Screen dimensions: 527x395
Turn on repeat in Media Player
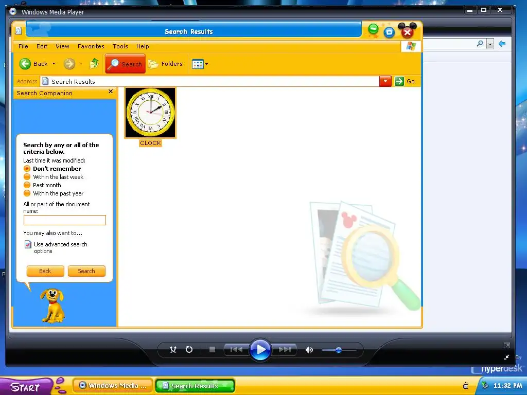click(x=189, y=350)
